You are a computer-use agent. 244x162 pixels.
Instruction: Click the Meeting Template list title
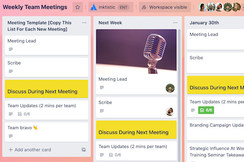click(x=39, y=26)
